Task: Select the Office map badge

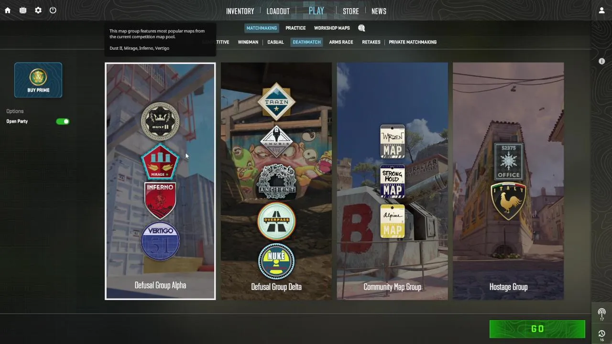Action: click(509, 161)
